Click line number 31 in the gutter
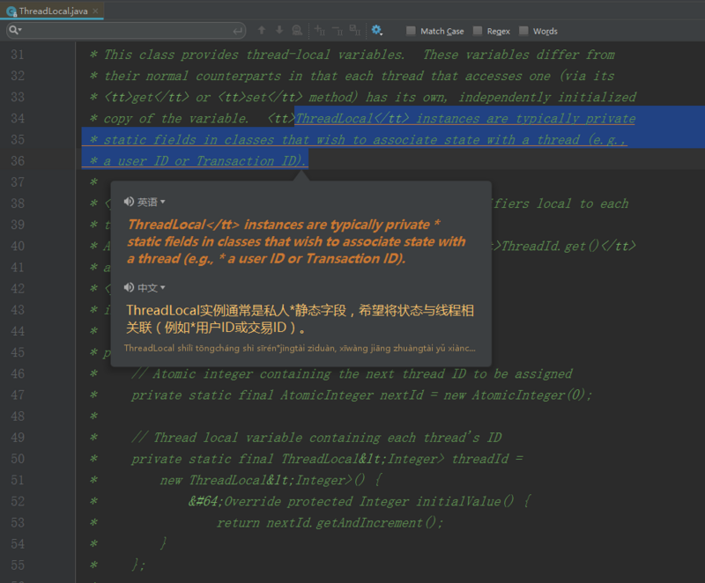 (18, 55)
